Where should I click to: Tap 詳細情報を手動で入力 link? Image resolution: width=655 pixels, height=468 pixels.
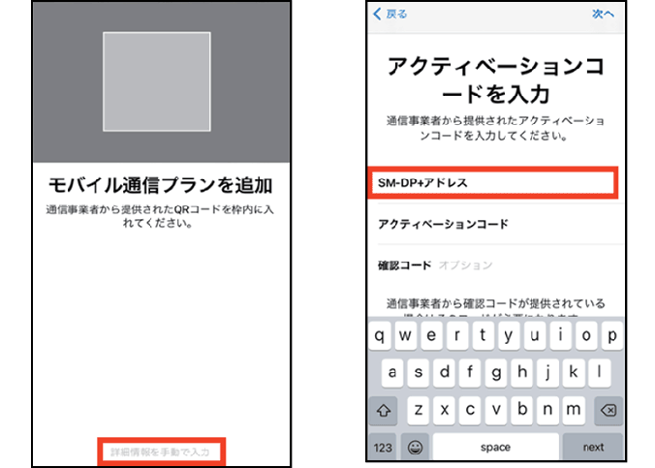[161, 451]
